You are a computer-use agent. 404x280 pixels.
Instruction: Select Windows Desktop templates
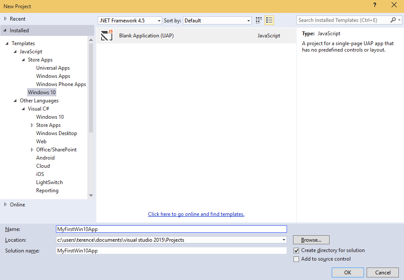pos(56,133)
